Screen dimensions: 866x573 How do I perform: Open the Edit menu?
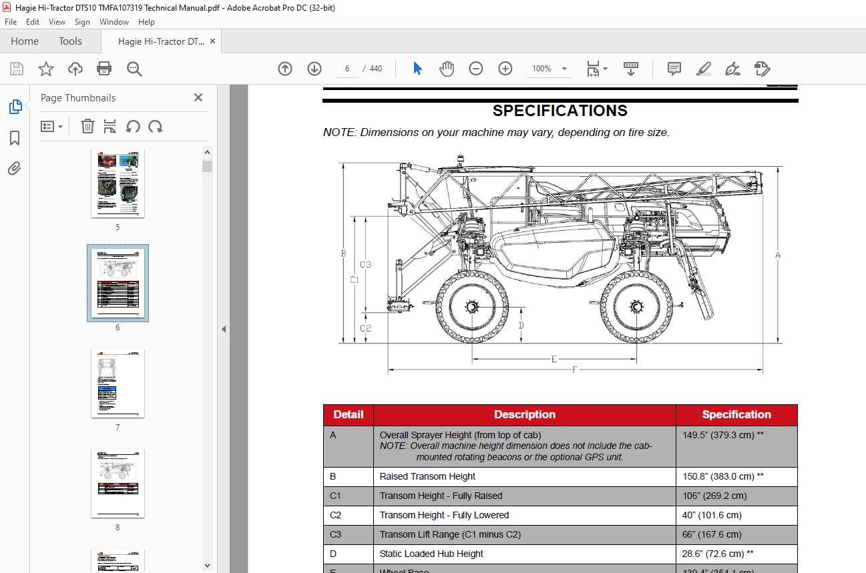tap(33, 22)
